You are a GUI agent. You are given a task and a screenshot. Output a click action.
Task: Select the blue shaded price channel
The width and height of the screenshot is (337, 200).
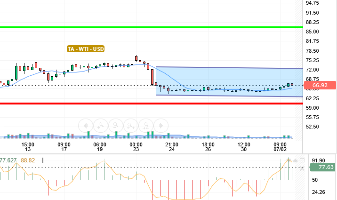pos(229,81)
